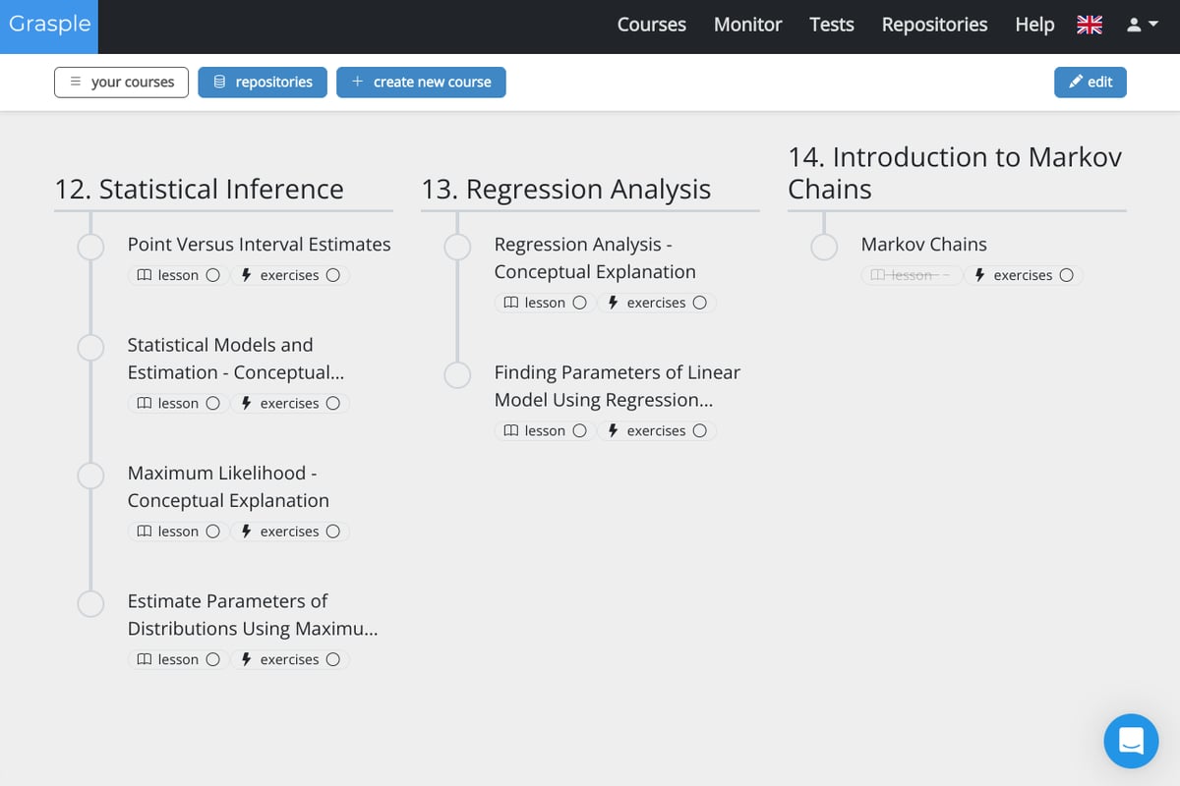
Task: Toggle exercises progress circle for Finding Parameters of Linear Model
Action: (x=699, y=430)
